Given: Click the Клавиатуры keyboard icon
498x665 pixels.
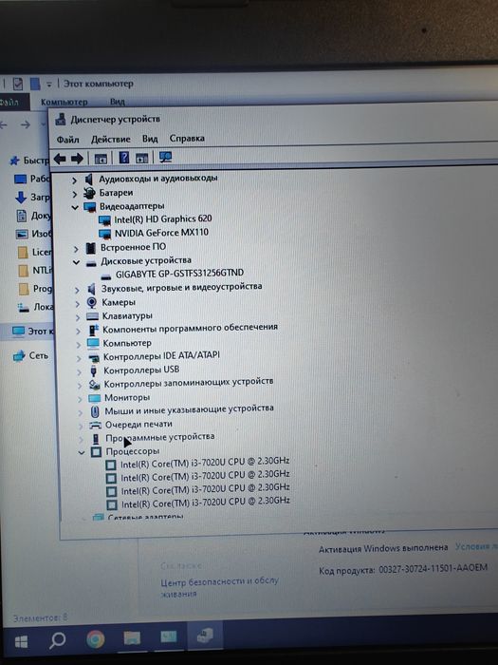Looking at the screenshot, I should [92, 316].
